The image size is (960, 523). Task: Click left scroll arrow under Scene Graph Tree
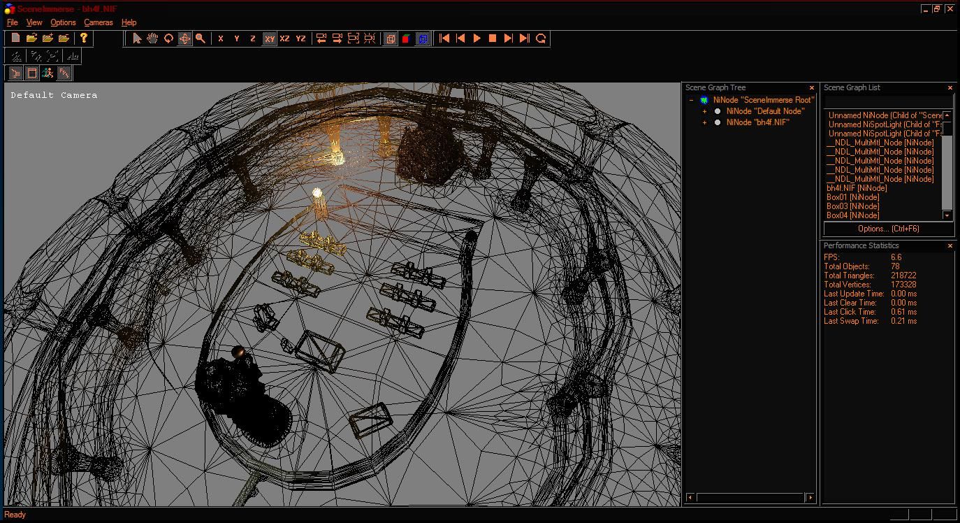coord(690,498)
